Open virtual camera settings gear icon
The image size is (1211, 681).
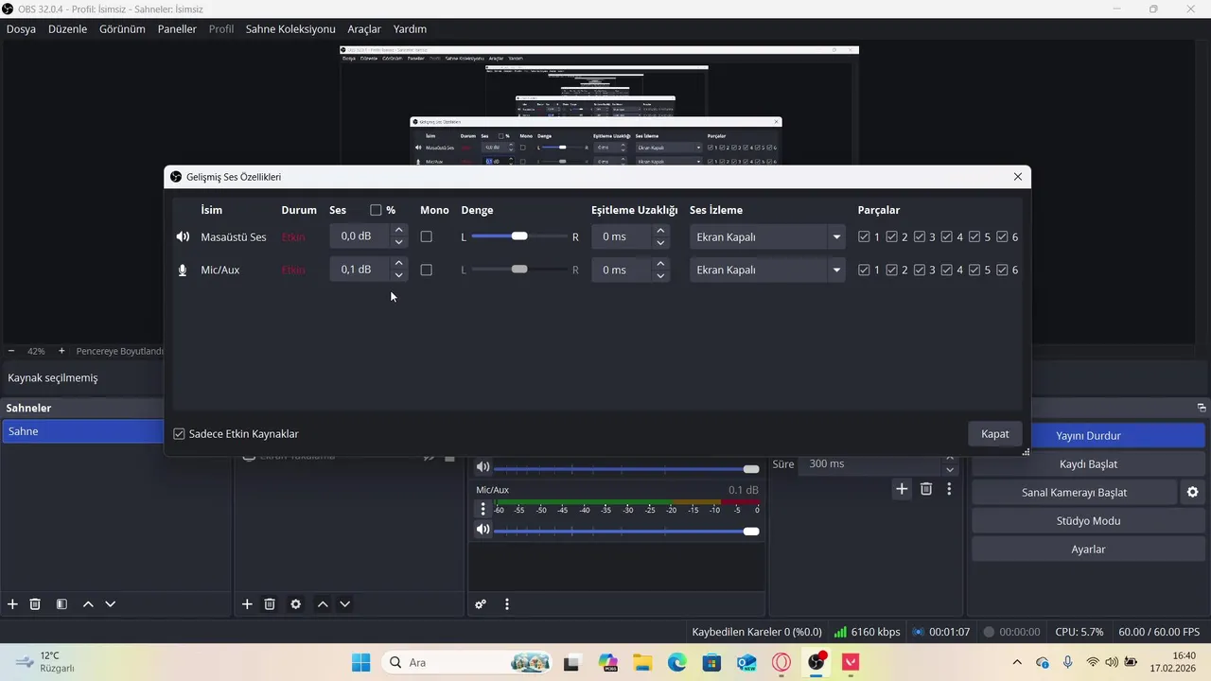click(1192, 492)
